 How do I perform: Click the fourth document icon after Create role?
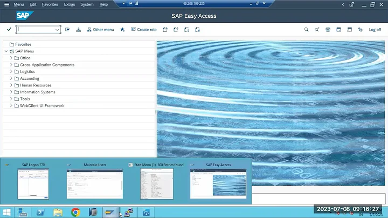click(x=197, y=30)
